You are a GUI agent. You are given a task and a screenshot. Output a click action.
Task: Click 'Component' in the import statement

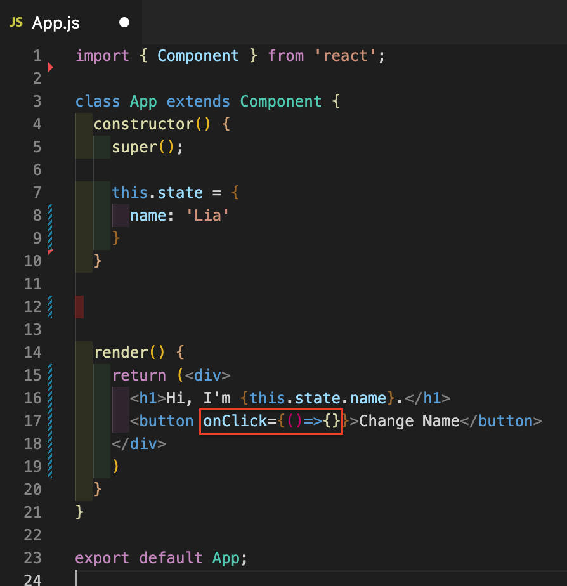198,56
